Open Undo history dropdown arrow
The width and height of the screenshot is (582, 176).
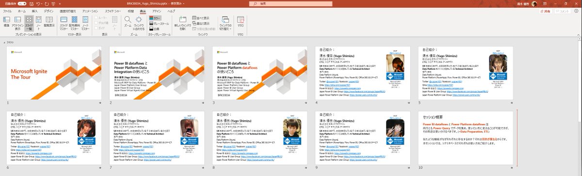click(x=42, y=4)
